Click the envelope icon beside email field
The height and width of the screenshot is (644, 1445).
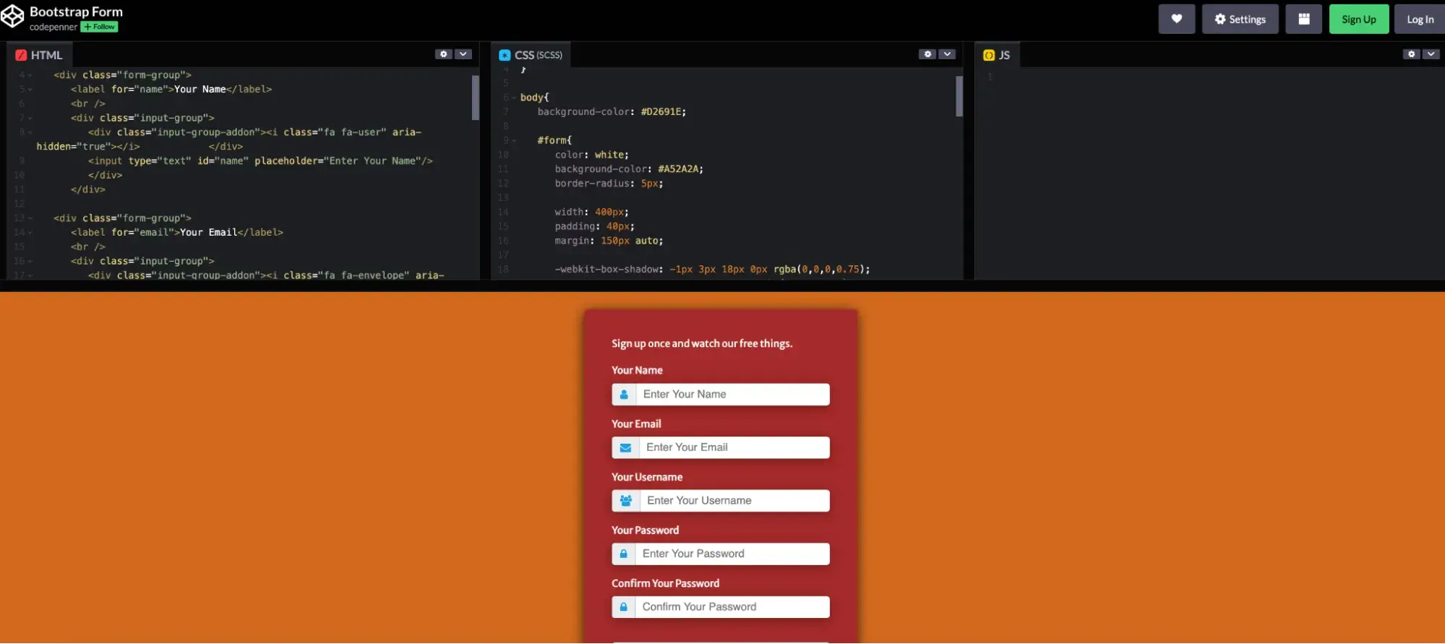[x=625, y=448]
